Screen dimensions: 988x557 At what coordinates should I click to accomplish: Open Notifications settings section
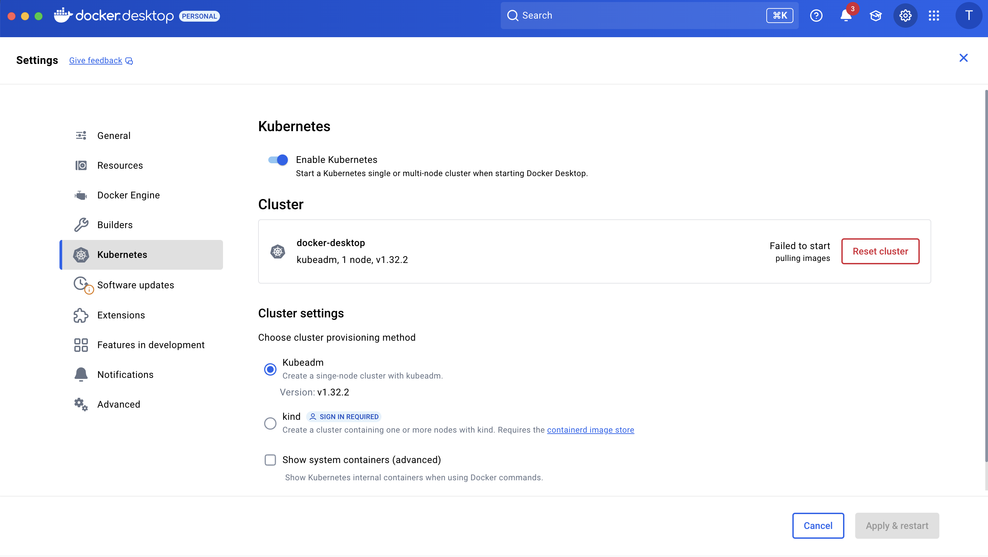pyautogui.click(x=142, y=375)
